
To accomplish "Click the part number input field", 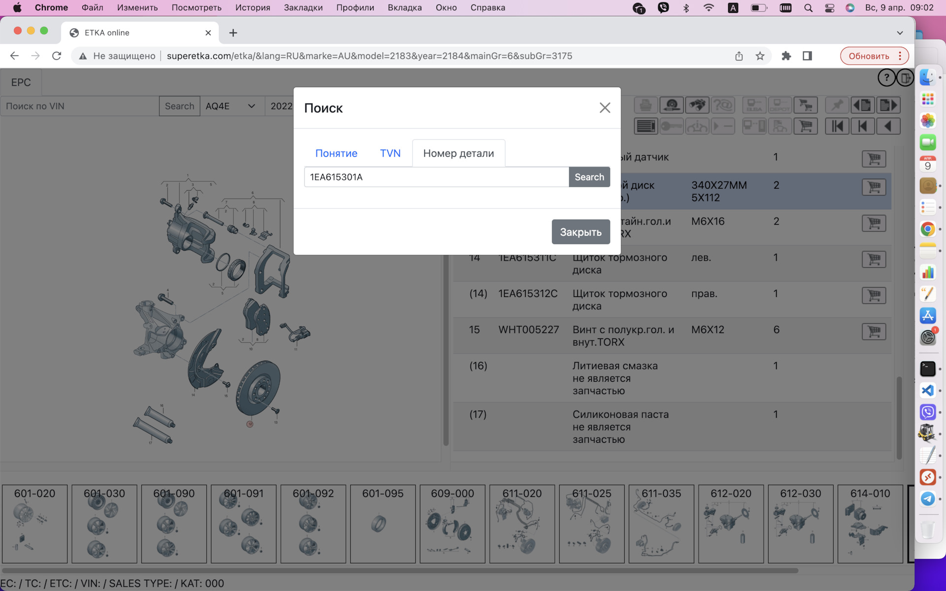I will pyautogui.click(x=436, y=177).
